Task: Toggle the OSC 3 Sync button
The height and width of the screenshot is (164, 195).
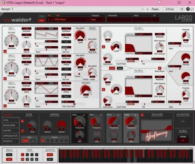Action: click(x=66, y=96)
